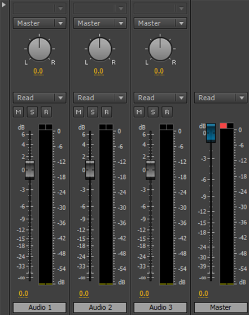The width and height of the screenshot is (249, 315).
Task: Click the Audio 2 pan knob
Action: [100, 49]
